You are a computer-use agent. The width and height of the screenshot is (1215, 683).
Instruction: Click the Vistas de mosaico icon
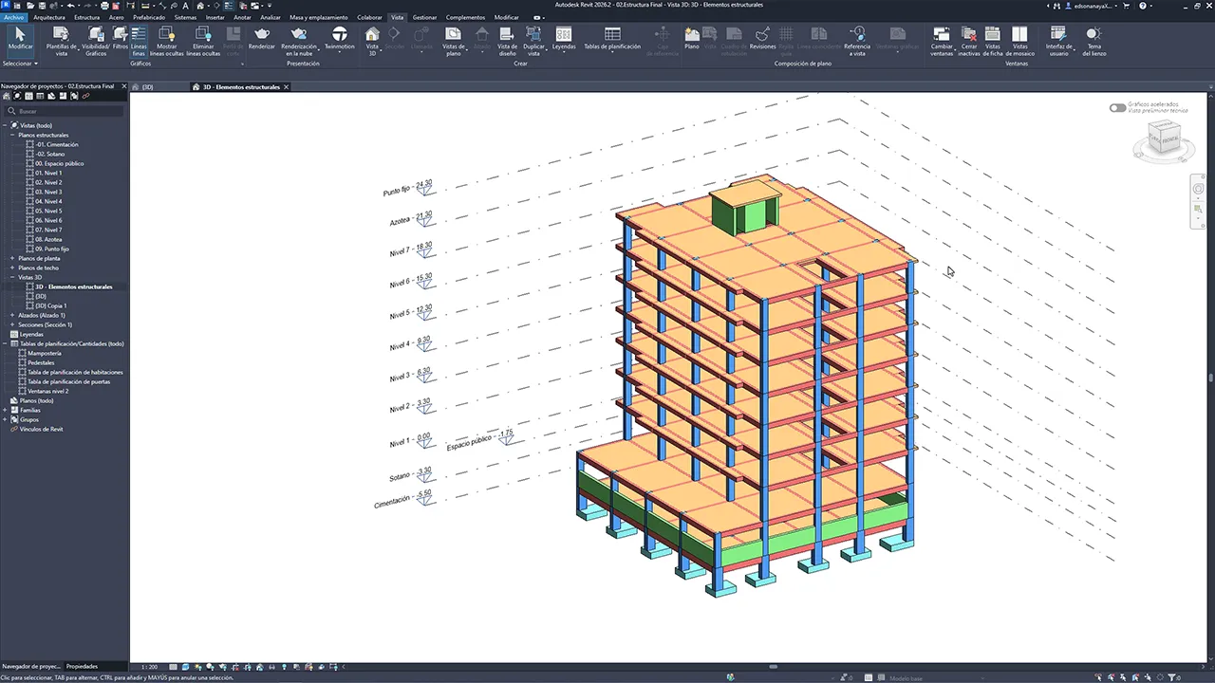tap(1019, 35)
